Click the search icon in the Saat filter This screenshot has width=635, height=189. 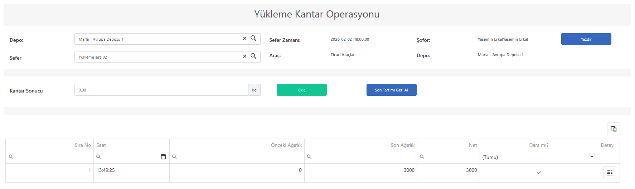pos(98,157)
